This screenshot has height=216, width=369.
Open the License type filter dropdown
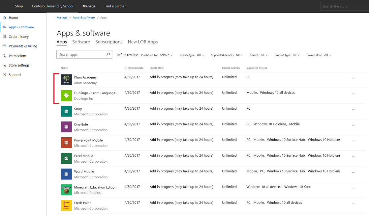(200, 55)
